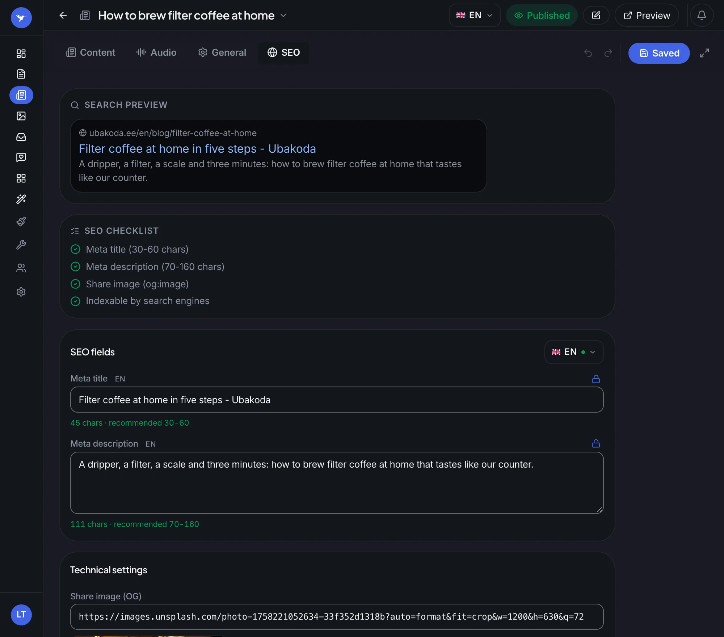This screenshot has width=724, height=637.
Task: Click the hummingbird logo icon
Action: click(21, 17)
